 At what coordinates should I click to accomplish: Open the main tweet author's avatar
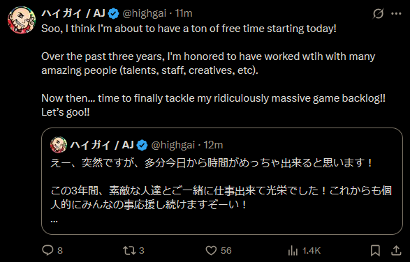point(22,20)
